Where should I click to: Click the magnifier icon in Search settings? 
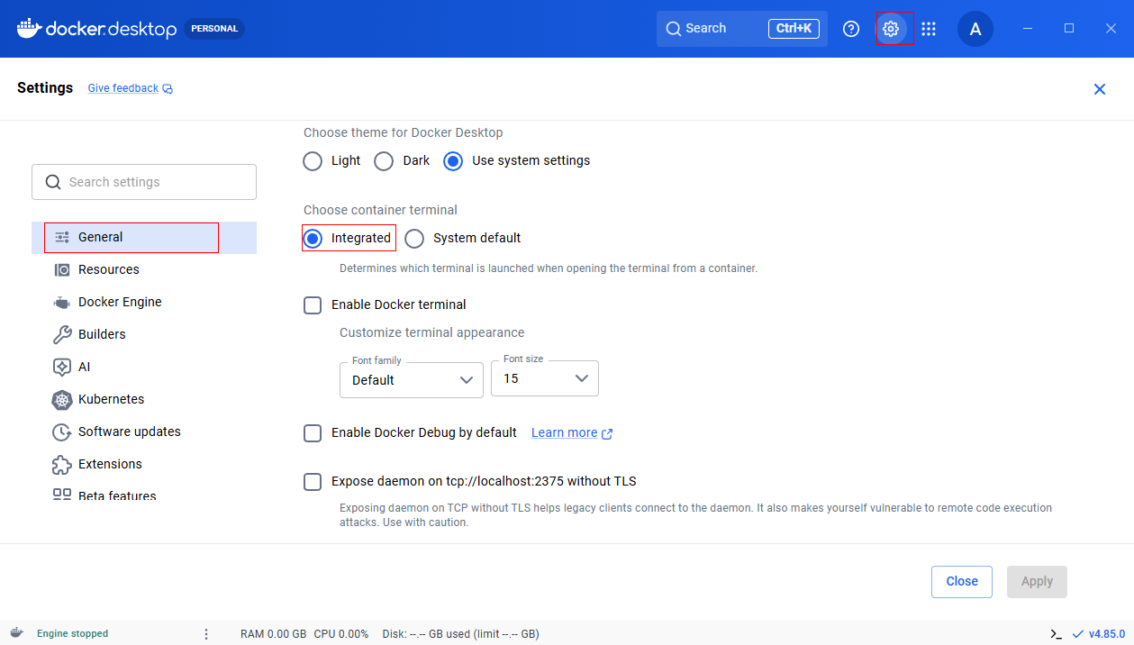point(53,182)
